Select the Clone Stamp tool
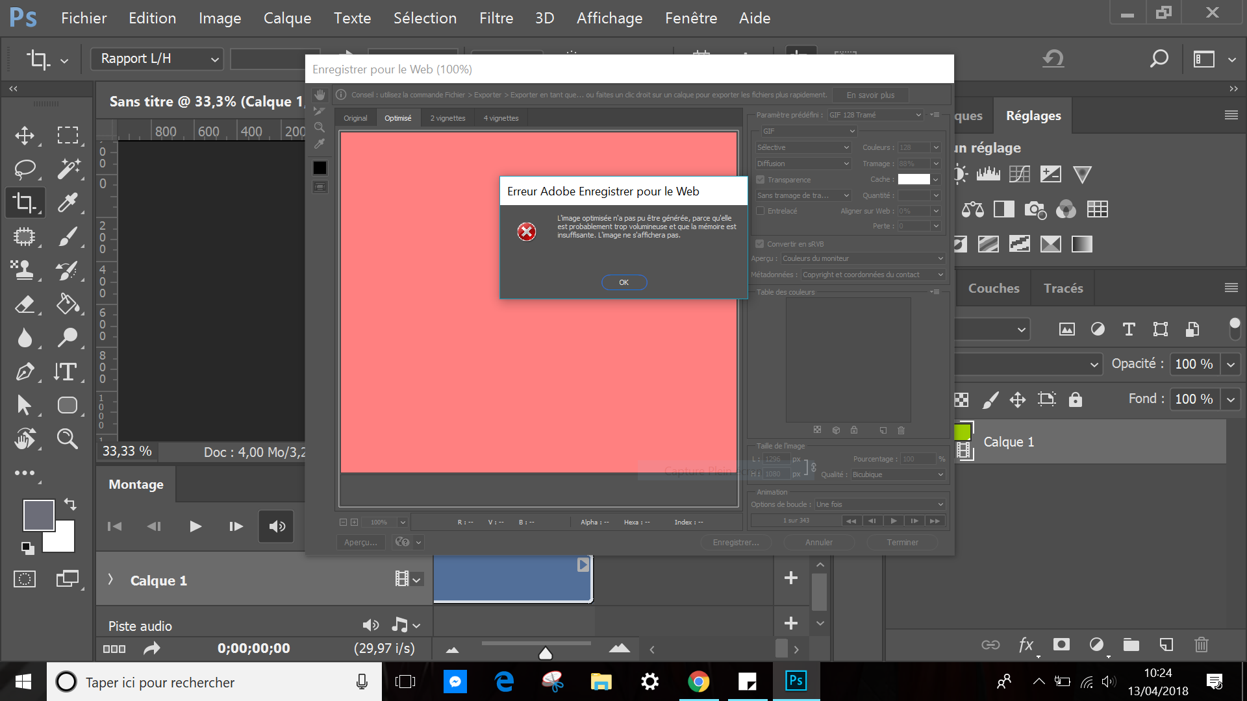 coord(25,270)
